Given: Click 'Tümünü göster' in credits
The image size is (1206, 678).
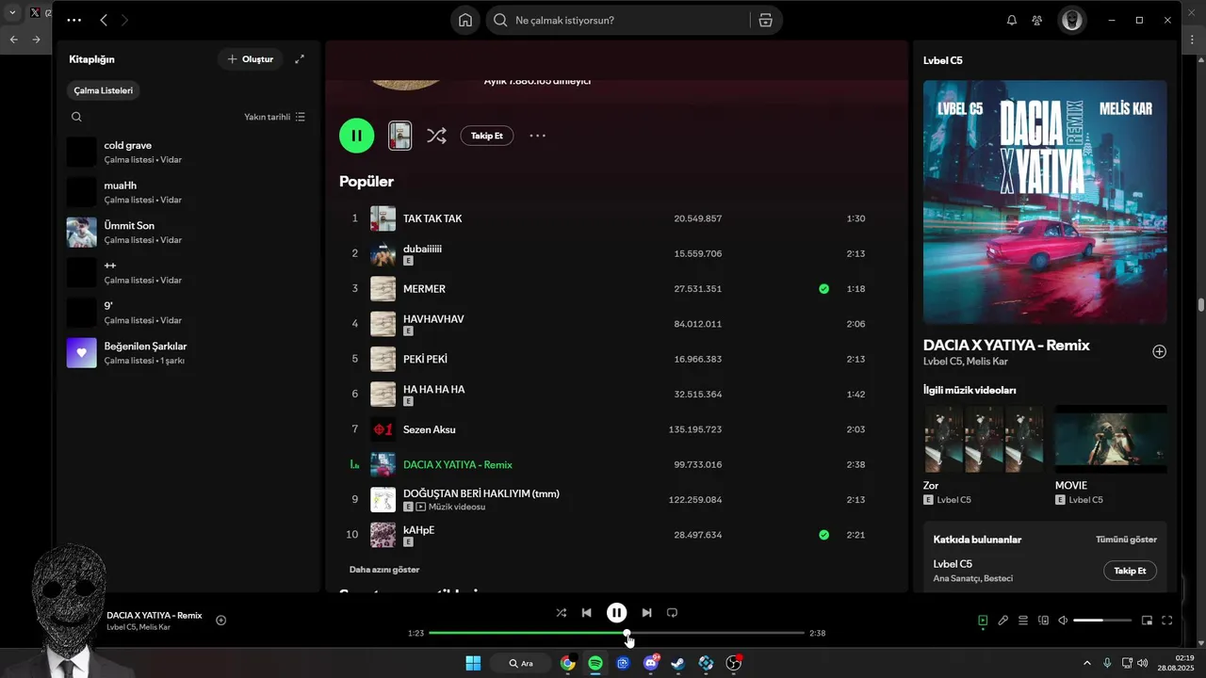Looking at the screenshot, I should [x=1126, y=540].
